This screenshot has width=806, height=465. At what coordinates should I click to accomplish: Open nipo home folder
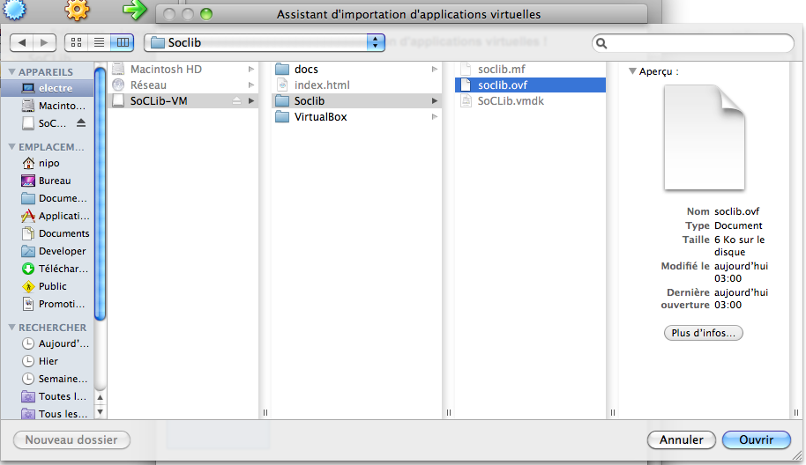coord(48,163)
